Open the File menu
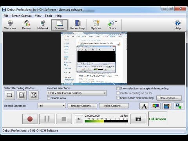The width and height of the screenshot is (188, 141). tap(6, 16)
